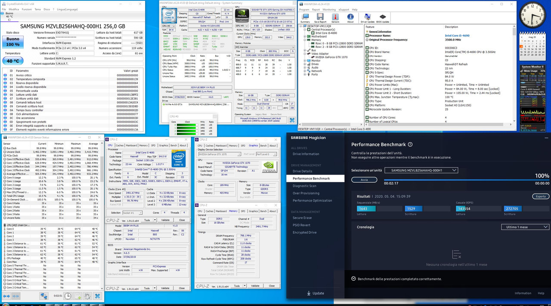This screenshot has height=306, width=551.
Task: Open the Funzioni menu in CrystalDiskInfo
Action: tap(27, 9)
